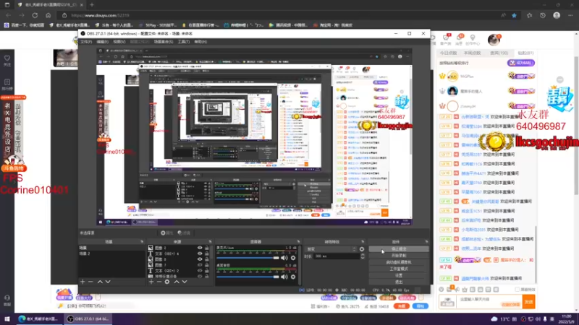The width and height of the screenshot is (579, 325).
Task: Open source properties via the sources gear icon
Action: click(x=167, y=282)
